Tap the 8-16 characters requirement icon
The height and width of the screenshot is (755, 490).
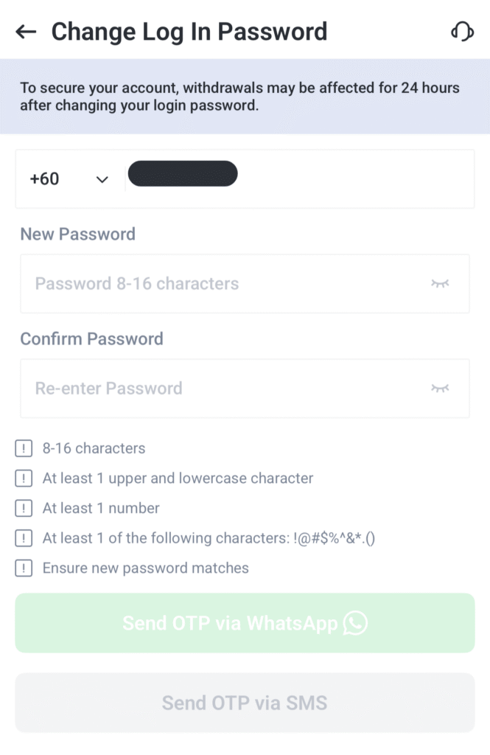pos(24,448)
